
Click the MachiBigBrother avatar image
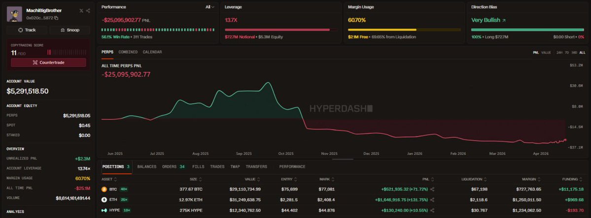[x=14, y=14]
